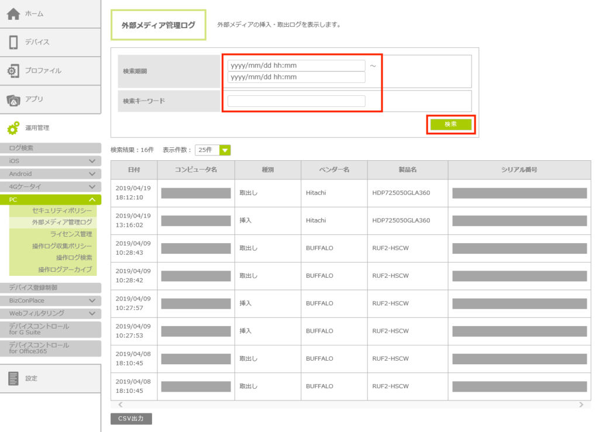Click the end date search field
Image resolution: width=599 pixels, height=432 pixels.
[x=296, y=77]
